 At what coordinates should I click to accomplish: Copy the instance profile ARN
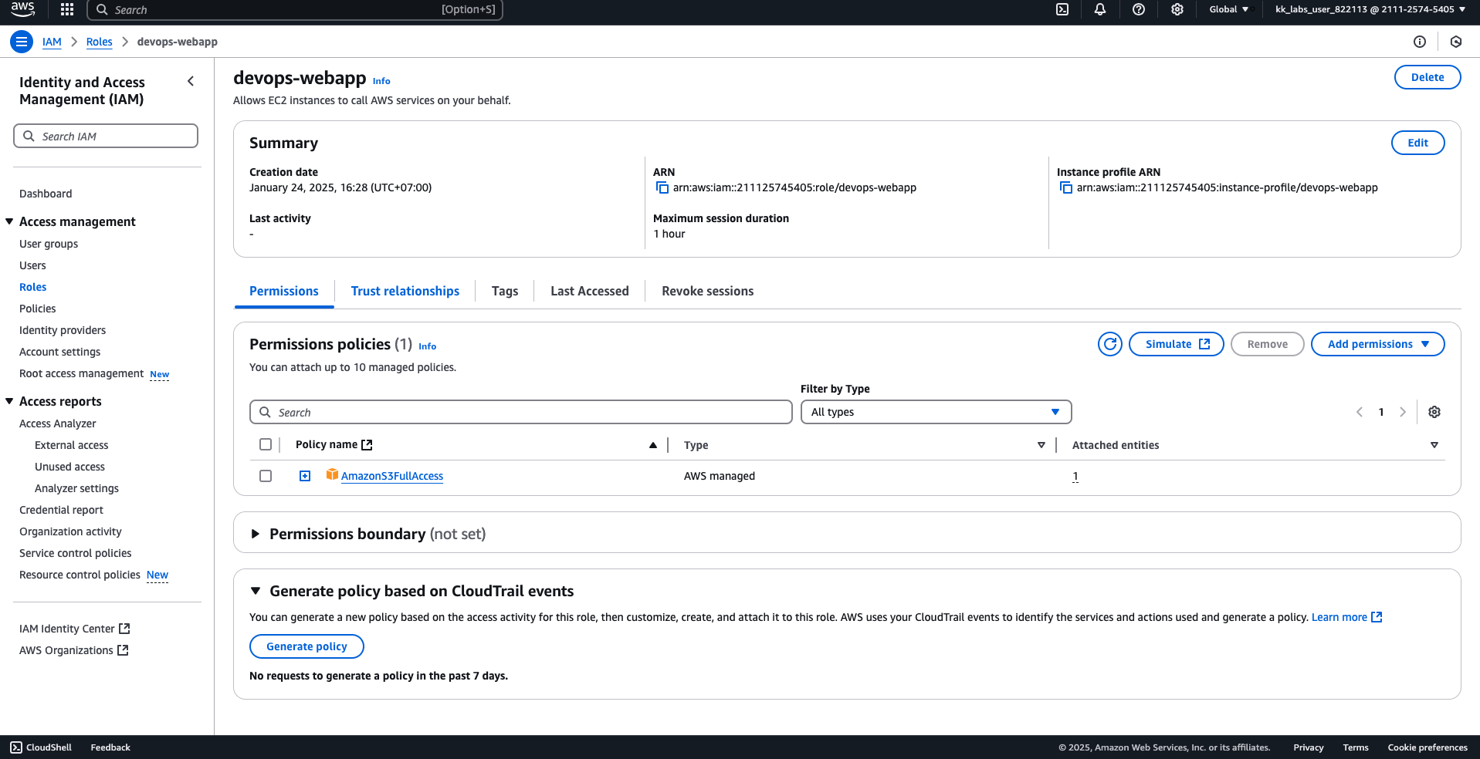click(1065, 187)
